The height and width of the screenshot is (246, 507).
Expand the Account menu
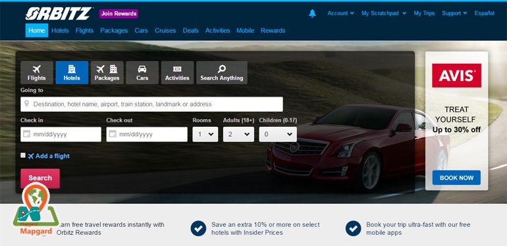(340, 13)
